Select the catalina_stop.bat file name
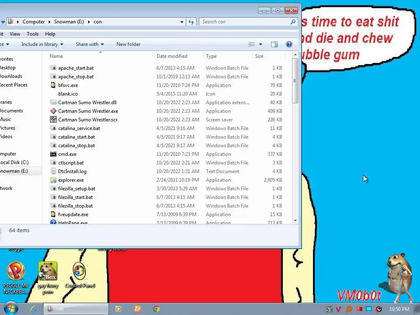This screenshot has width=420, height=315. (x=76, y=146)
